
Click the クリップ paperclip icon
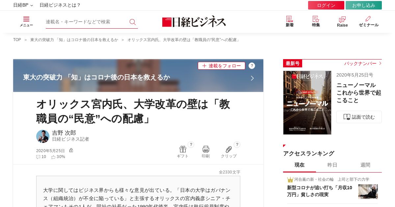pyautogui.click(x=229, y=149)
